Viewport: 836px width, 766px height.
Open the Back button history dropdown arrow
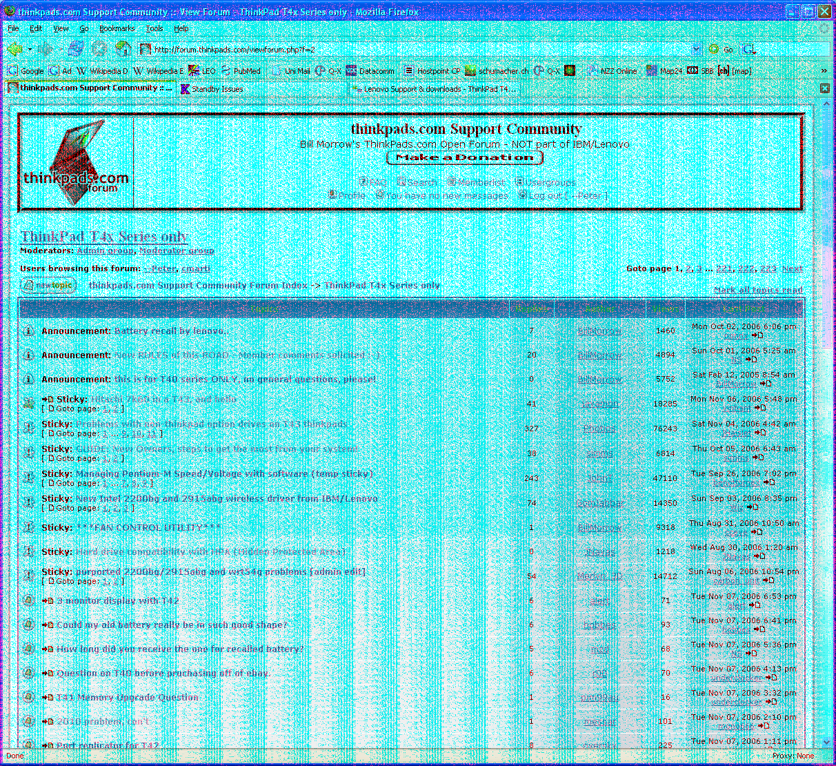[x=30, y=49]
